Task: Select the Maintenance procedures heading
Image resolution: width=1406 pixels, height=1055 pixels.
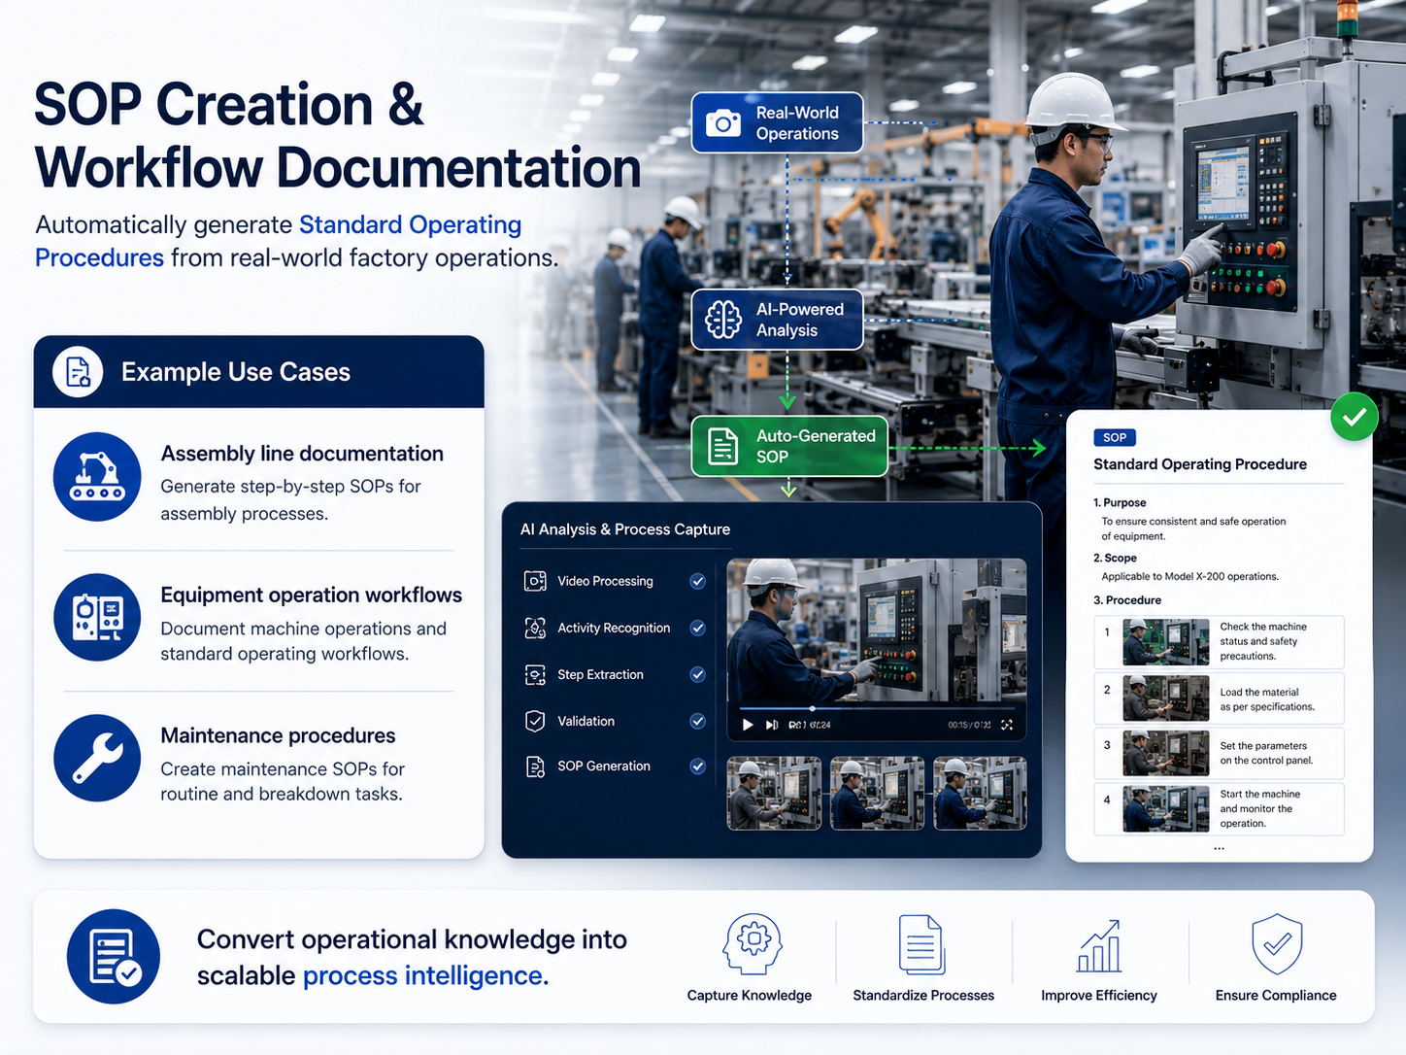Action: click(x=278, y=735)
